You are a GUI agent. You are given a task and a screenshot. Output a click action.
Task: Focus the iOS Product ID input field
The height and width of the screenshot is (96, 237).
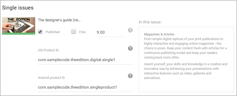pos(86,60)
